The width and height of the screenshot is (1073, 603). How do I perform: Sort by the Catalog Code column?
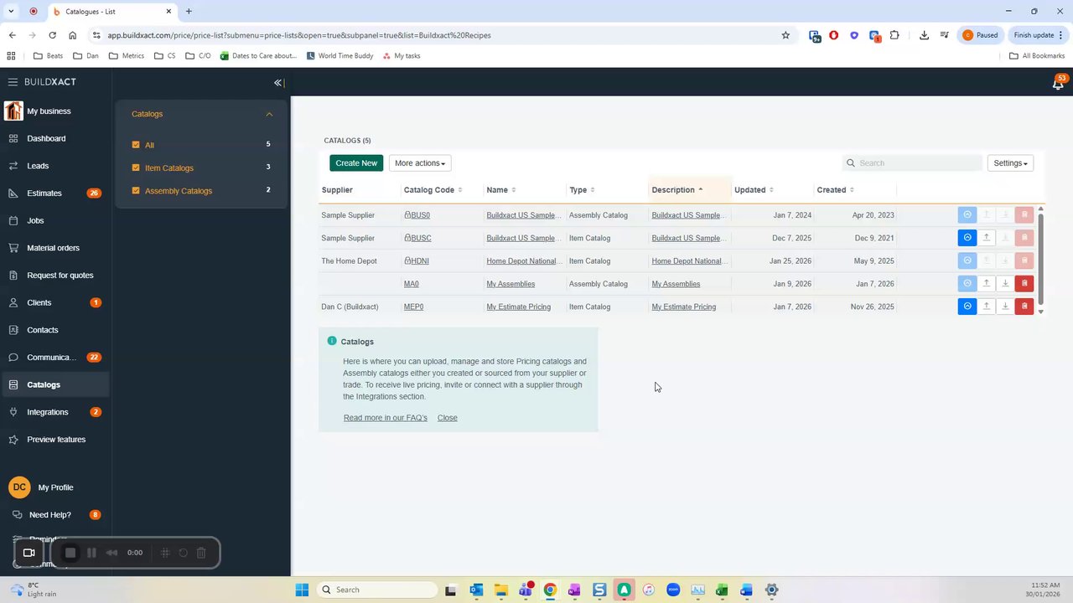point(433,190)
